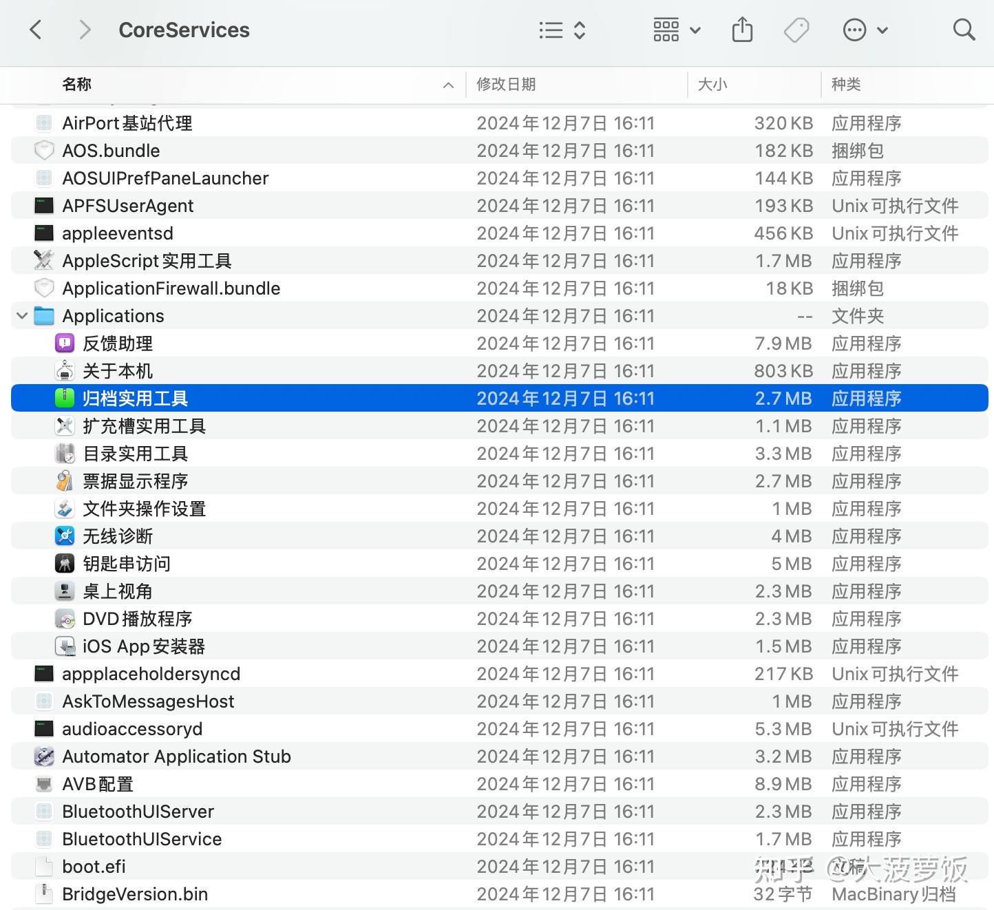Open the 关于本机 app icon
Screen dimensions: 994x910
(65, 370)
